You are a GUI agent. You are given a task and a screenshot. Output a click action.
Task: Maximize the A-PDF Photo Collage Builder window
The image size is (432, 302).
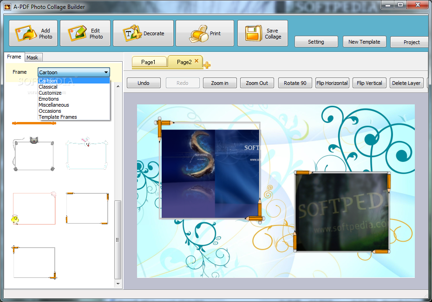[400, 5]
